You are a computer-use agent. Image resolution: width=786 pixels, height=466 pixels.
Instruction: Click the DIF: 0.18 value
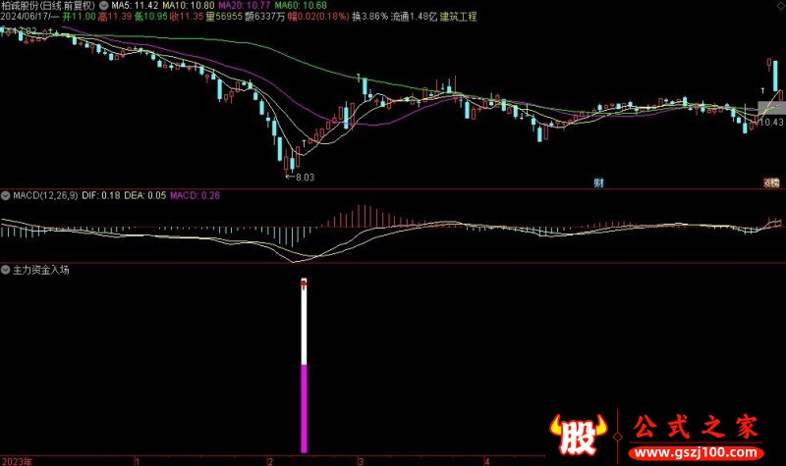click(101, 195)
